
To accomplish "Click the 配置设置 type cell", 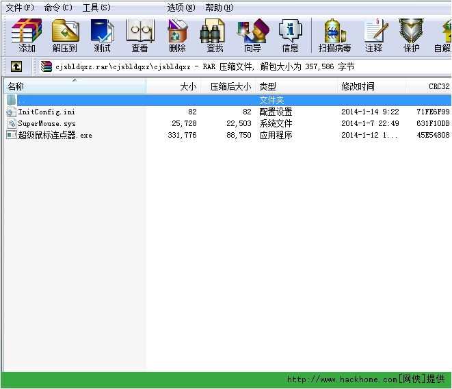I will [276, 112].
